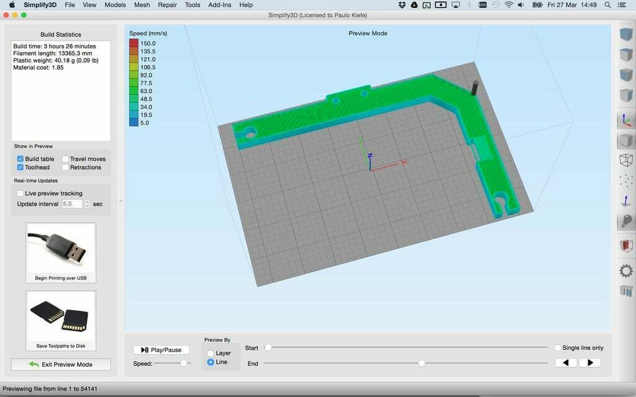Screen dimensions: 636x397
Task: Open the Add-Ins menu
Action: 219,5
